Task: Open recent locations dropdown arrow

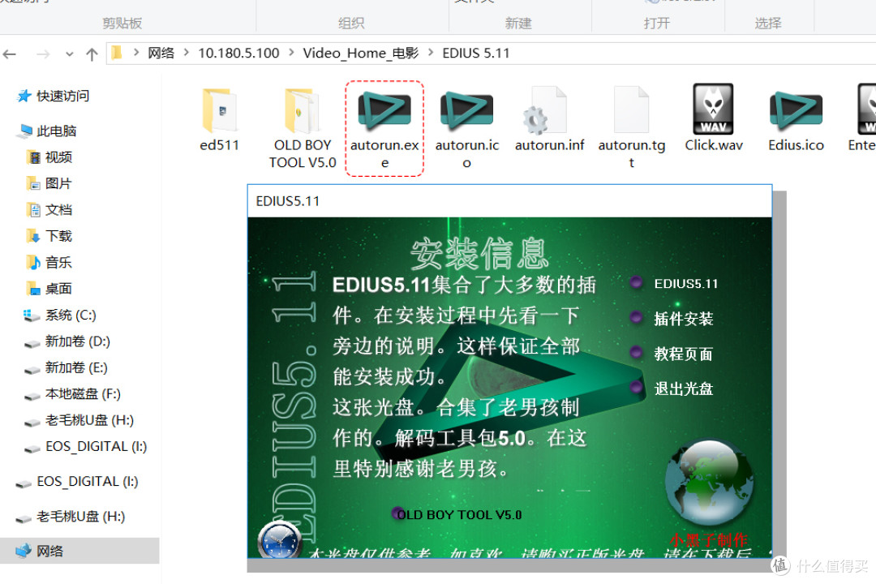Action: tap(69, 54)
